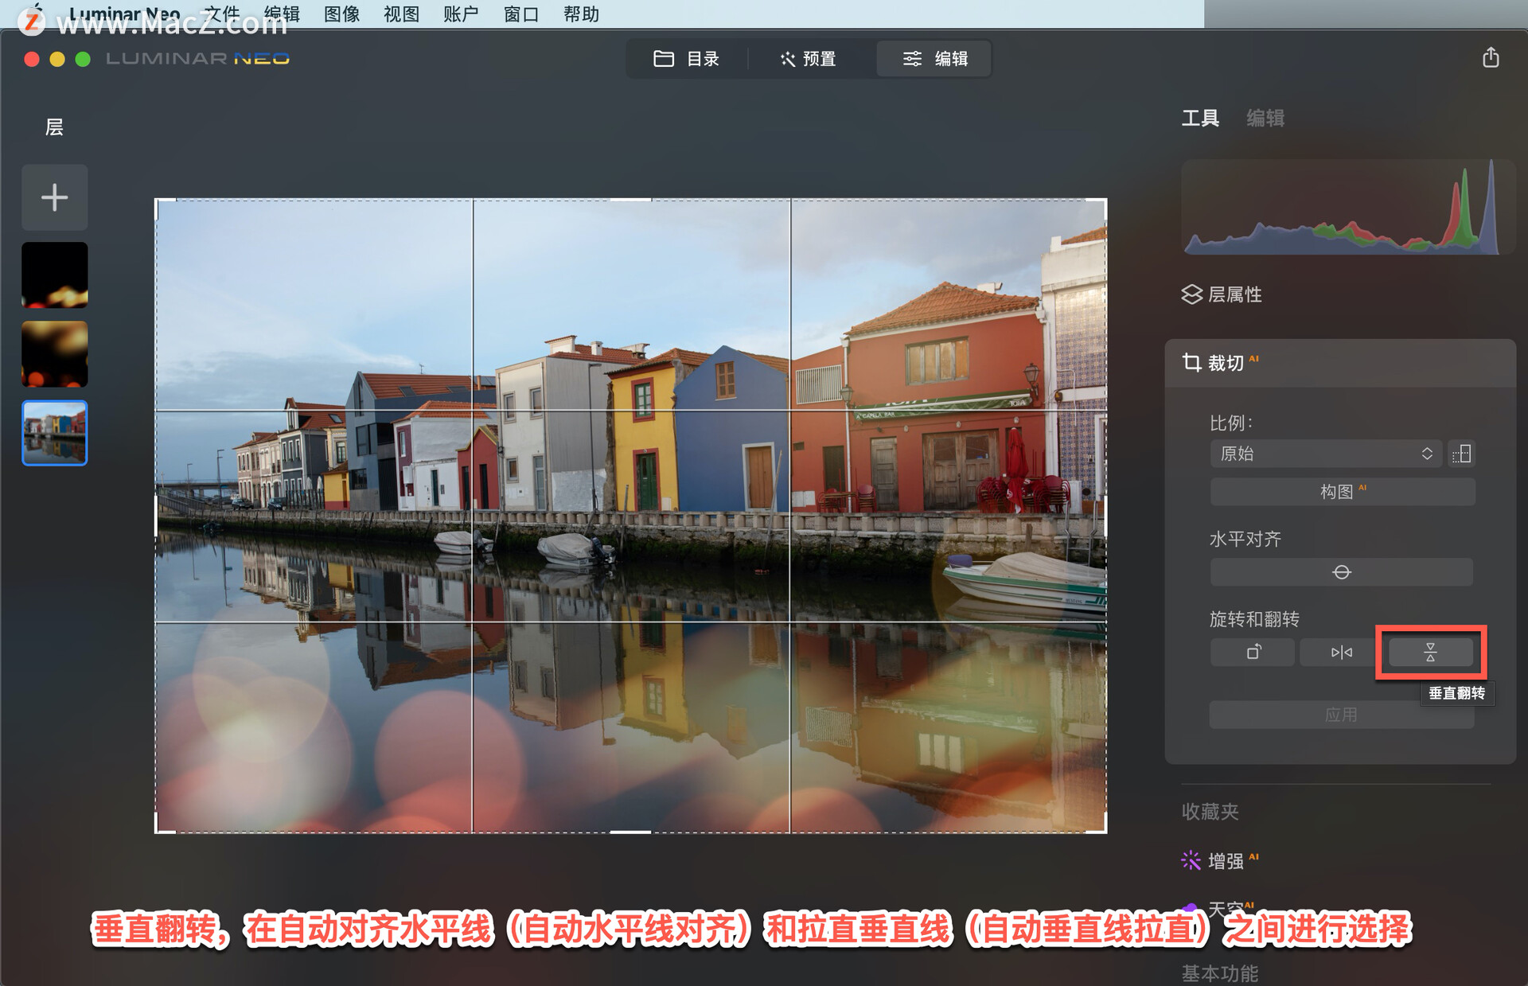The height and width of the screenshot is (986, 1528).
Task: Open the 预置 presets tab
Action: pos(809,59)
